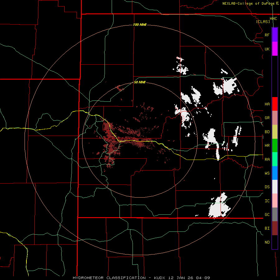The height and width of the screenshot is (280, 280).
Task: Click the HHC product label
Action: pyautogui.click(x=273, y=19)
